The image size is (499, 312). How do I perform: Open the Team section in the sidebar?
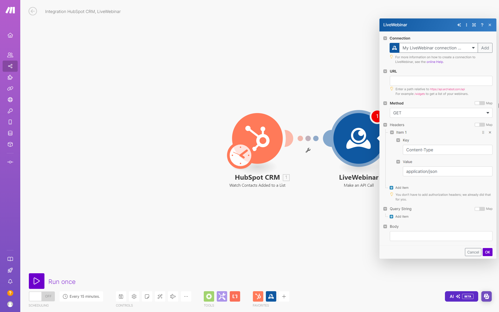point(10,55)
